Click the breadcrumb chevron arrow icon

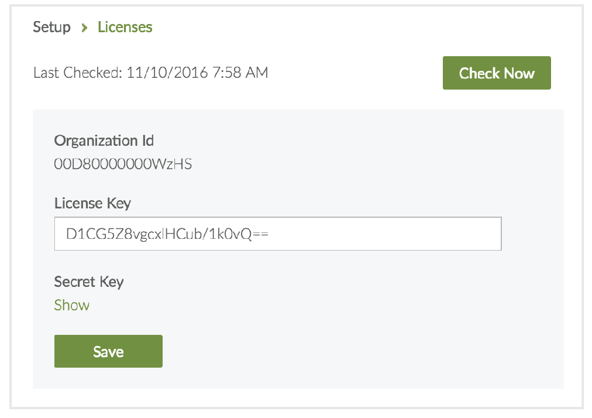(84, 28)
